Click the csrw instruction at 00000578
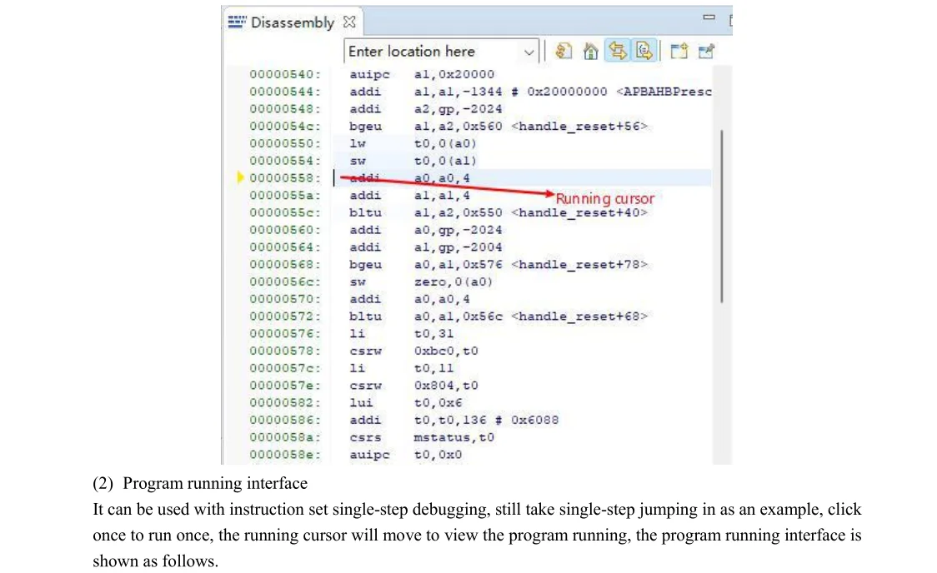 tap(365, 351)
